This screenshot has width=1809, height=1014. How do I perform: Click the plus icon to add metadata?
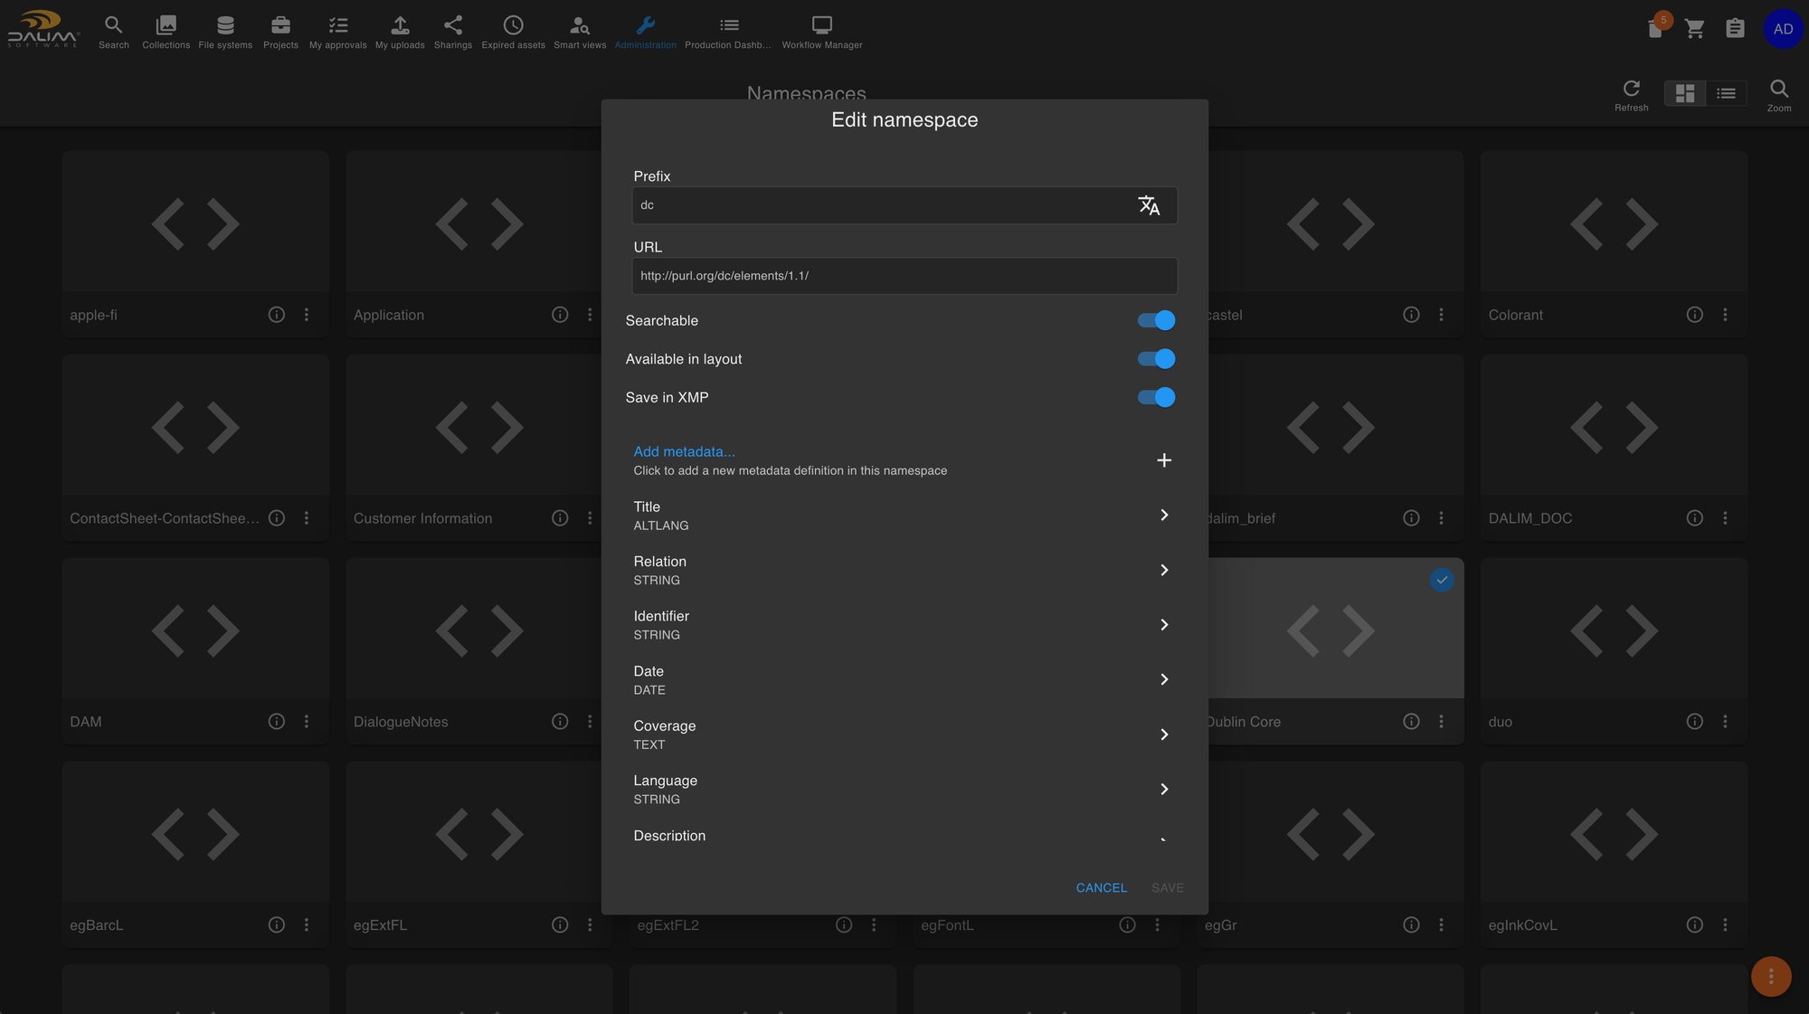pos(1164,460)
